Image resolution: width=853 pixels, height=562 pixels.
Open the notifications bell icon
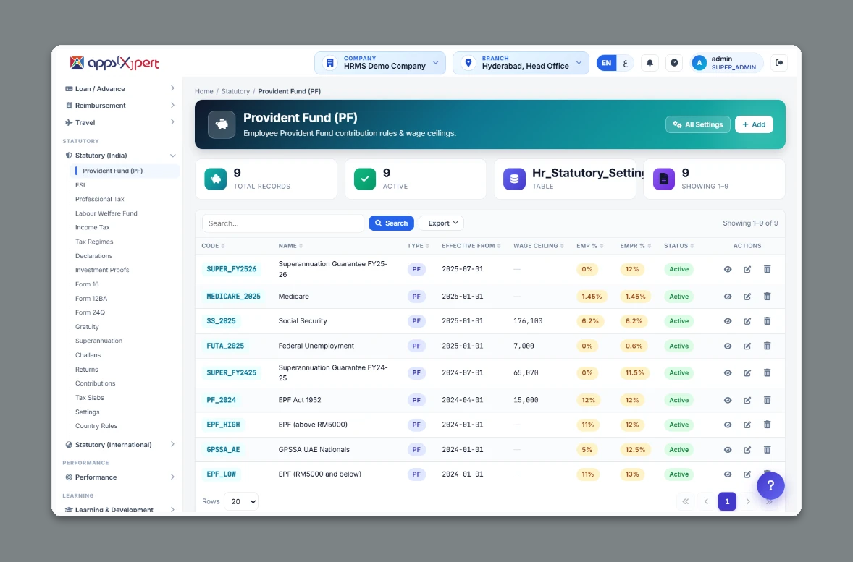point(650,63)
